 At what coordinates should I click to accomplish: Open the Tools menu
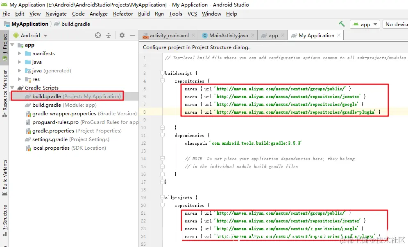(x=176, y=14)
